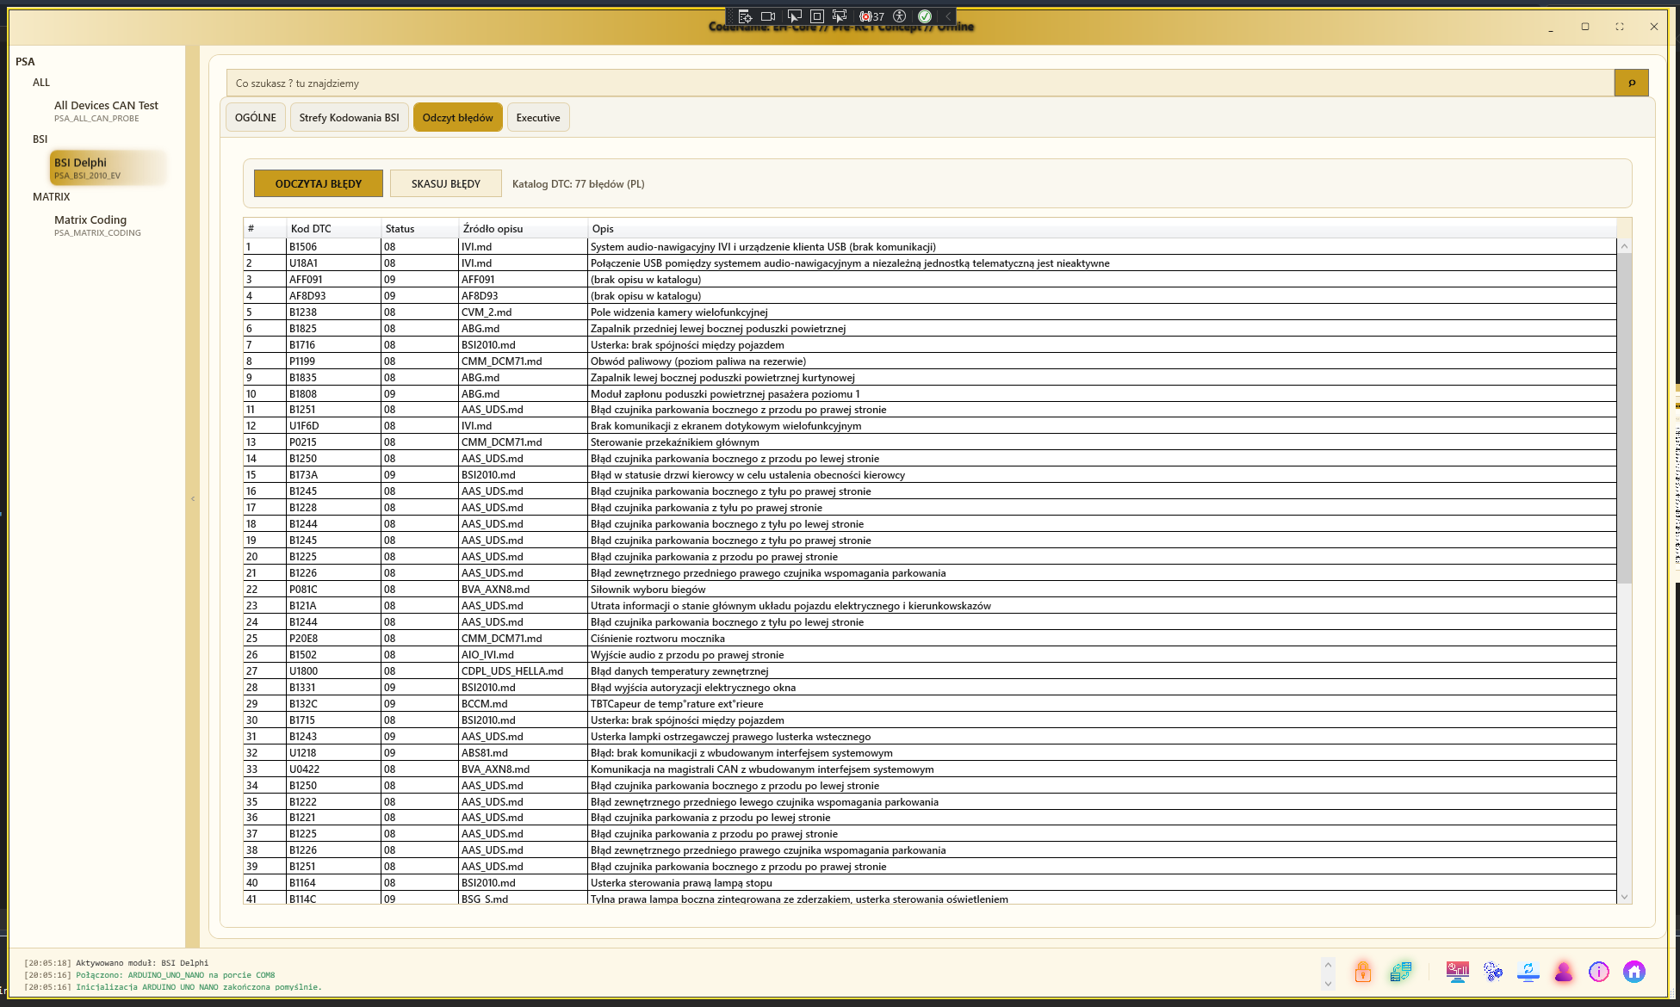Click the monitor refresh sync icon
Screen dimensions: 1680x1007
(1528, 972)
